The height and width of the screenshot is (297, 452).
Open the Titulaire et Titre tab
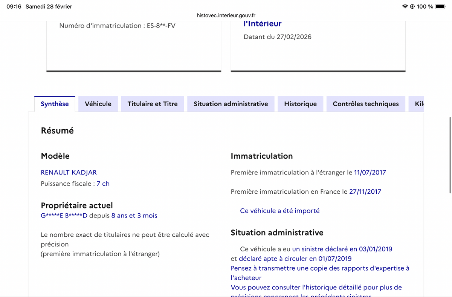point(153,104)
